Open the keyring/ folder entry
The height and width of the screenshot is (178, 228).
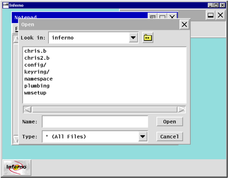[37, 72]
